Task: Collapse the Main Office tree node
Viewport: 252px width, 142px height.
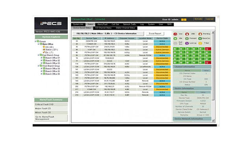Action: [39, 44]
